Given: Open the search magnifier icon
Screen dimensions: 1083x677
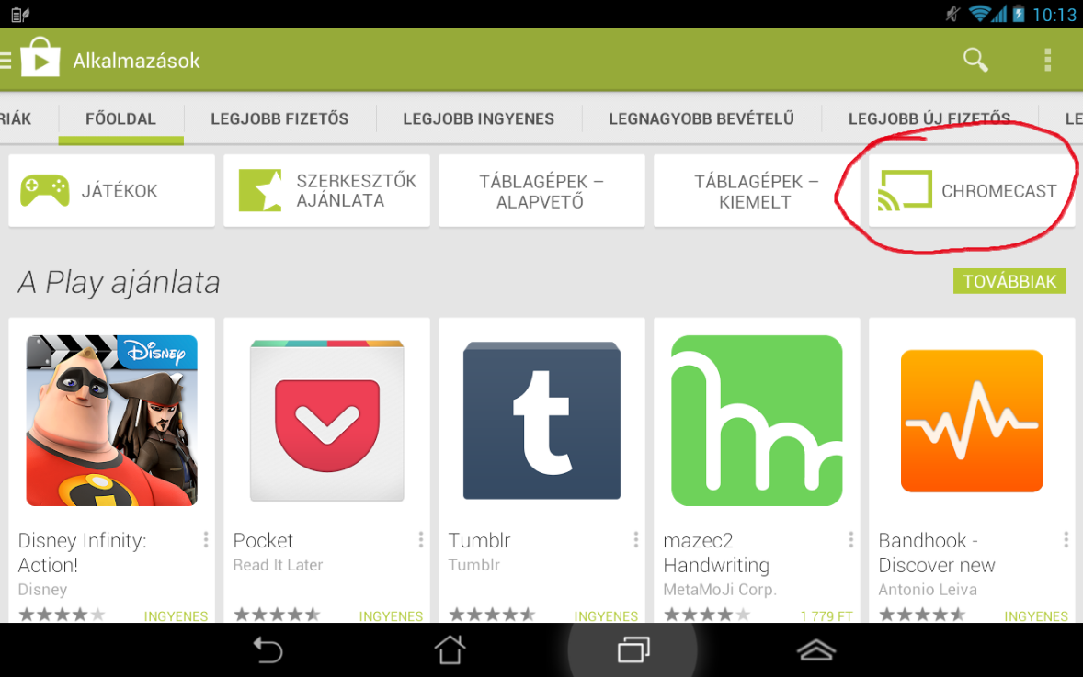Looking at the screenshot, I should pyautogui.click(x=975, y=60).
